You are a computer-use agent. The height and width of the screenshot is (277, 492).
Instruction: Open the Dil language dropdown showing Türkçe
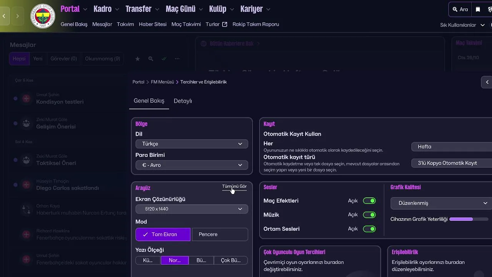point(192,144)
